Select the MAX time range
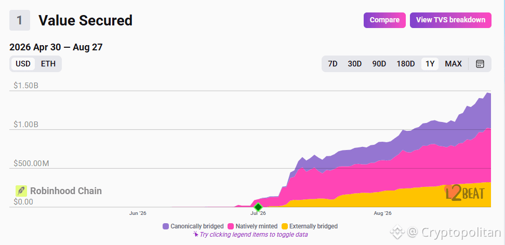Image resolution: width=505 pixels, height=245 pixels. click(x=453, y=64)
